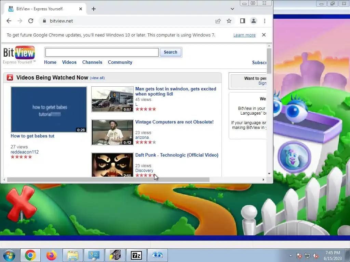Open Windows Explorer from taskbar

point(73,255)
